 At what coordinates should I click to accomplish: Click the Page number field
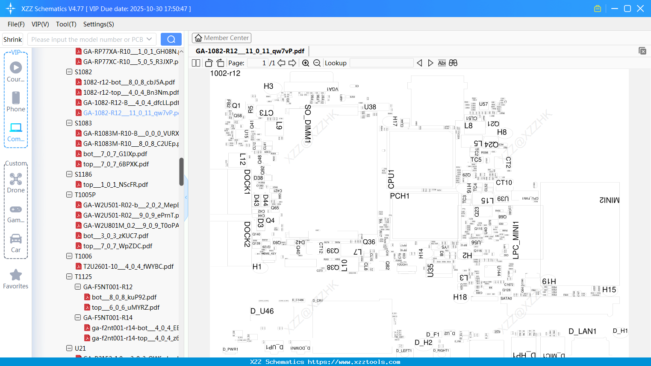pos(257,63)
